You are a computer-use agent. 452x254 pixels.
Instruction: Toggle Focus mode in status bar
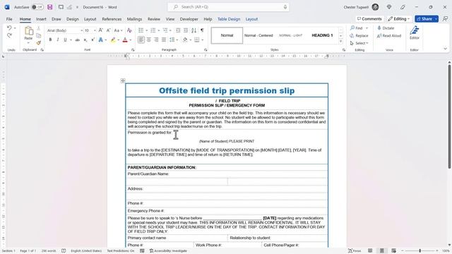[x=355, y=251]
